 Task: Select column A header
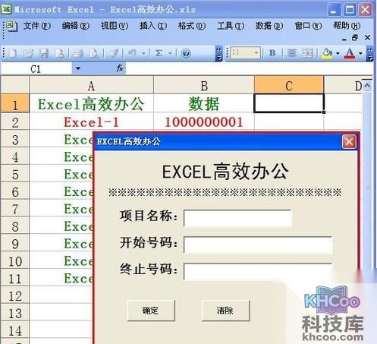[91, 86]
